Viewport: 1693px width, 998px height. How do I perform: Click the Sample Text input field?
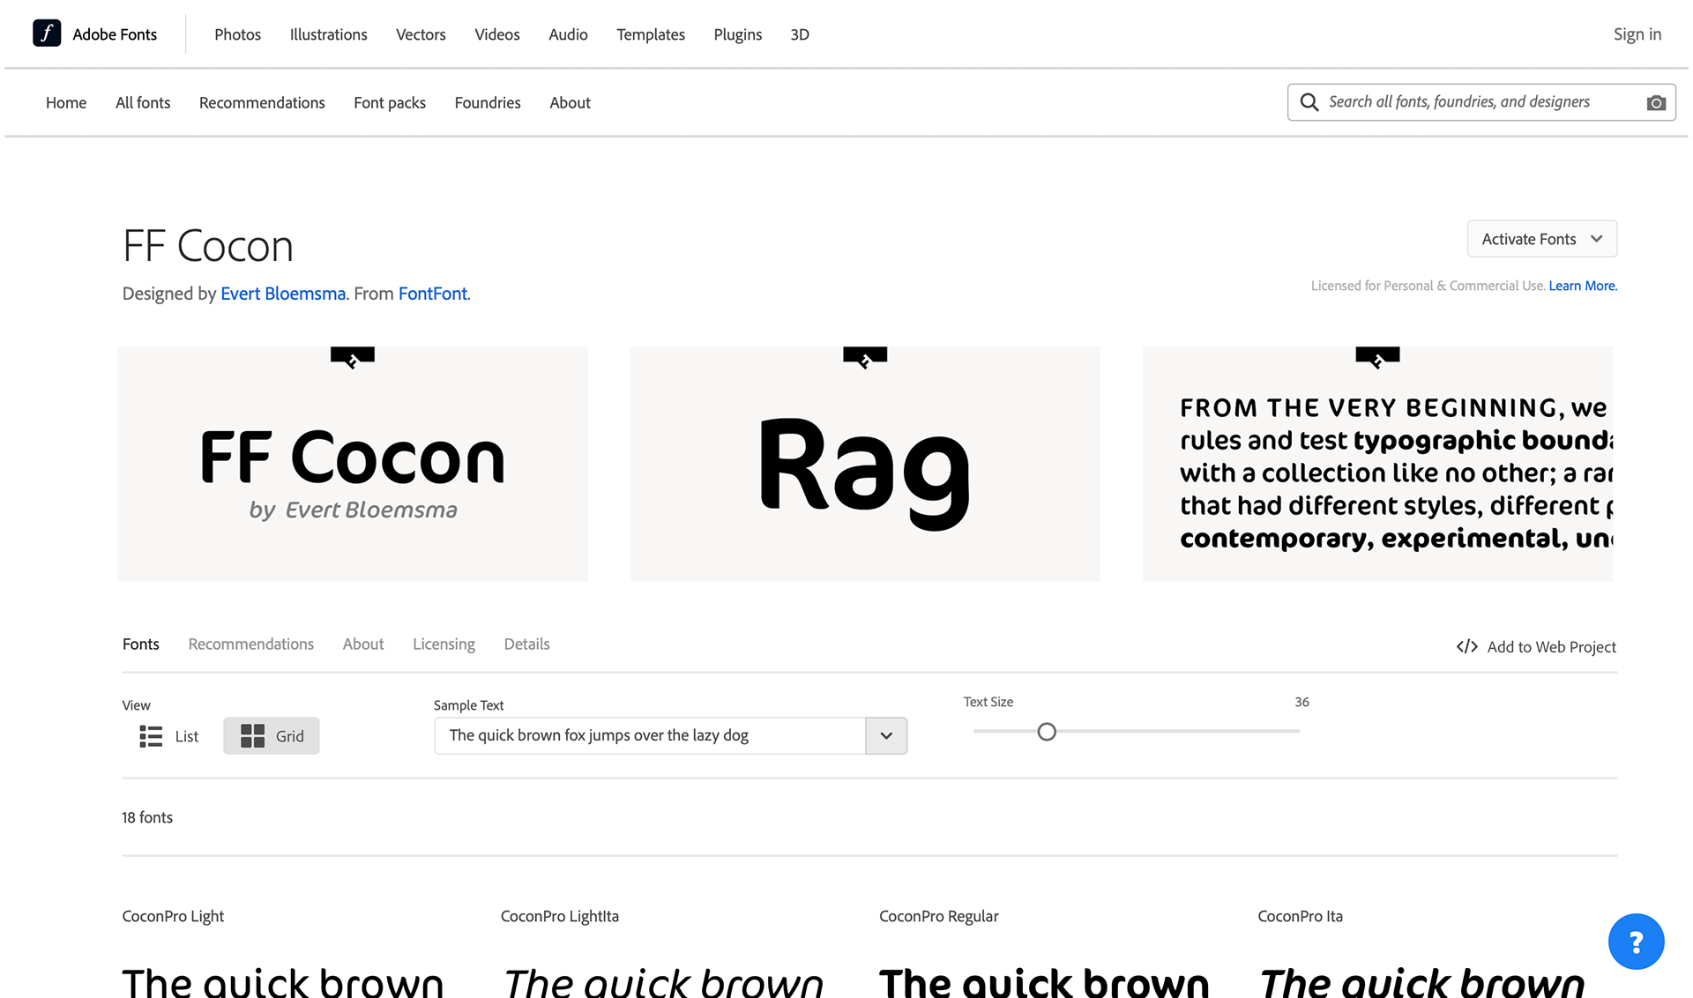point(650,736)
